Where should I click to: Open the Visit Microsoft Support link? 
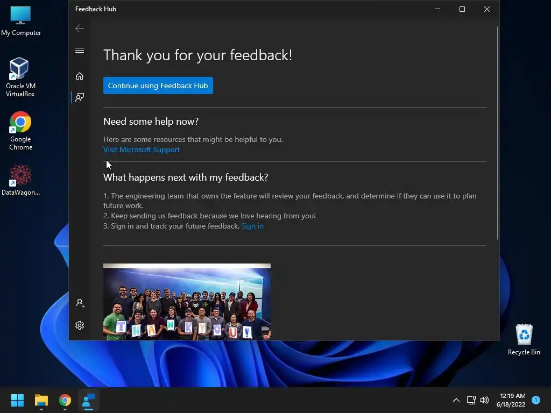(142, 149)
